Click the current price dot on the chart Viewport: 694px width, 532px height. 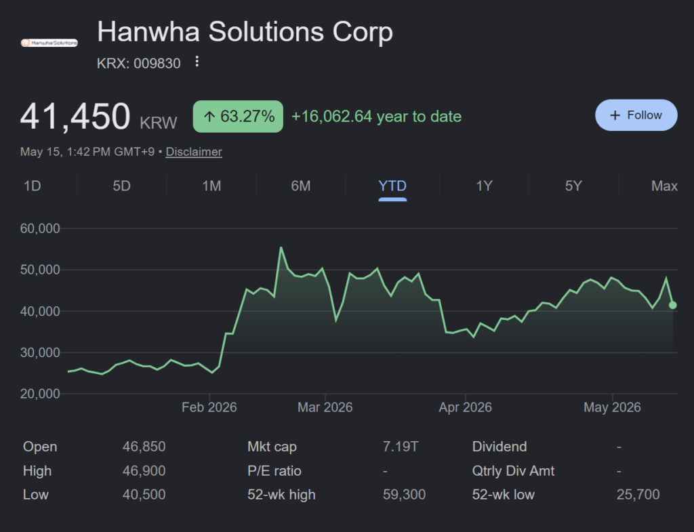(x=673, y=305)
